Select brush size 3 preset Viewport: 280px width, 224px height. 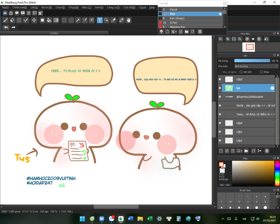click(248, 199)
